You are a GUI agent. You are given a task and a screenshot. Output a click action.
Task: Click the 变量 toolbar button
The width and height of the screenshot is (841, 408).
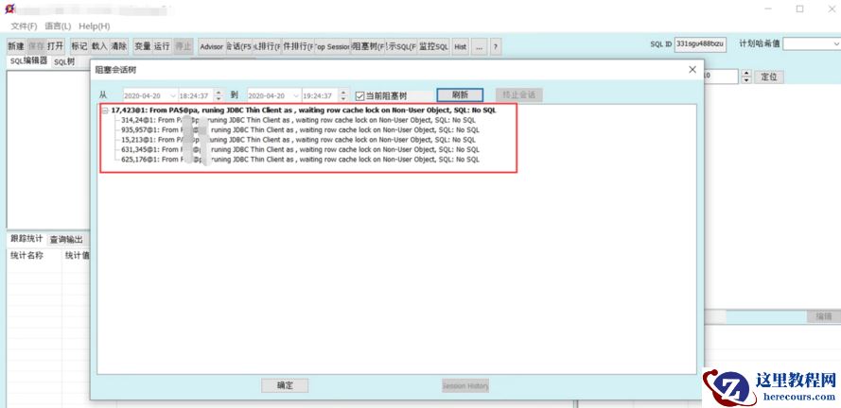tap(143, 46)
